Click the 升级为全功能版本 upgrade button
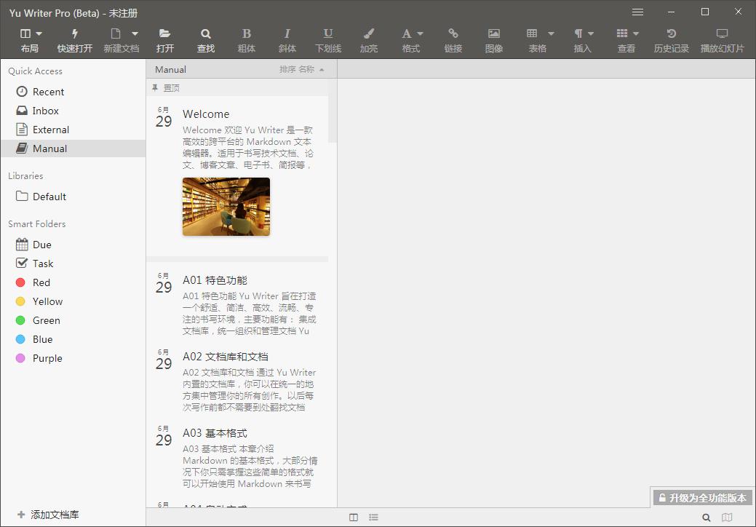 701,497
